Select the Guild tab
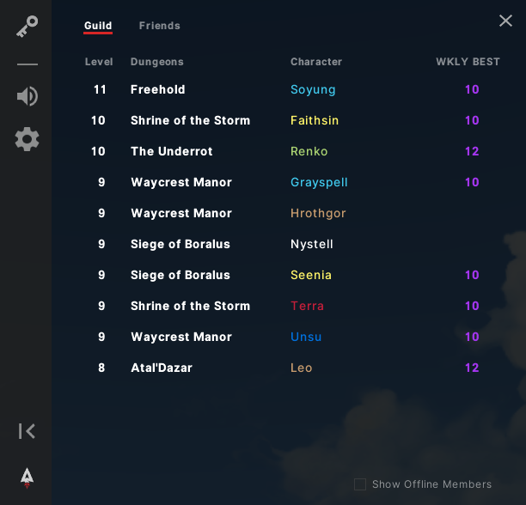This screenshot has width=526, height=505. pyautogui.click(x=98, y=26)
